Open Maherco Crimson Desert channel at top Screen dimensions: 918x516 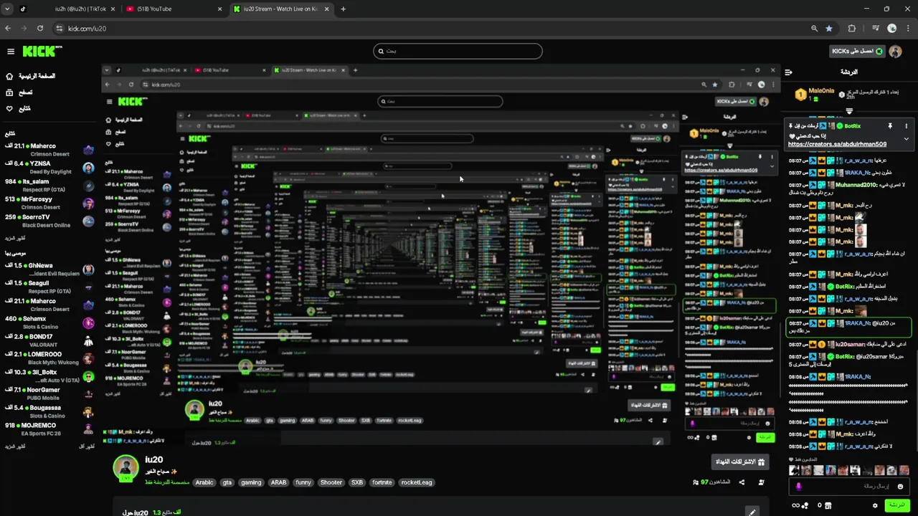(x=49, y=150)
